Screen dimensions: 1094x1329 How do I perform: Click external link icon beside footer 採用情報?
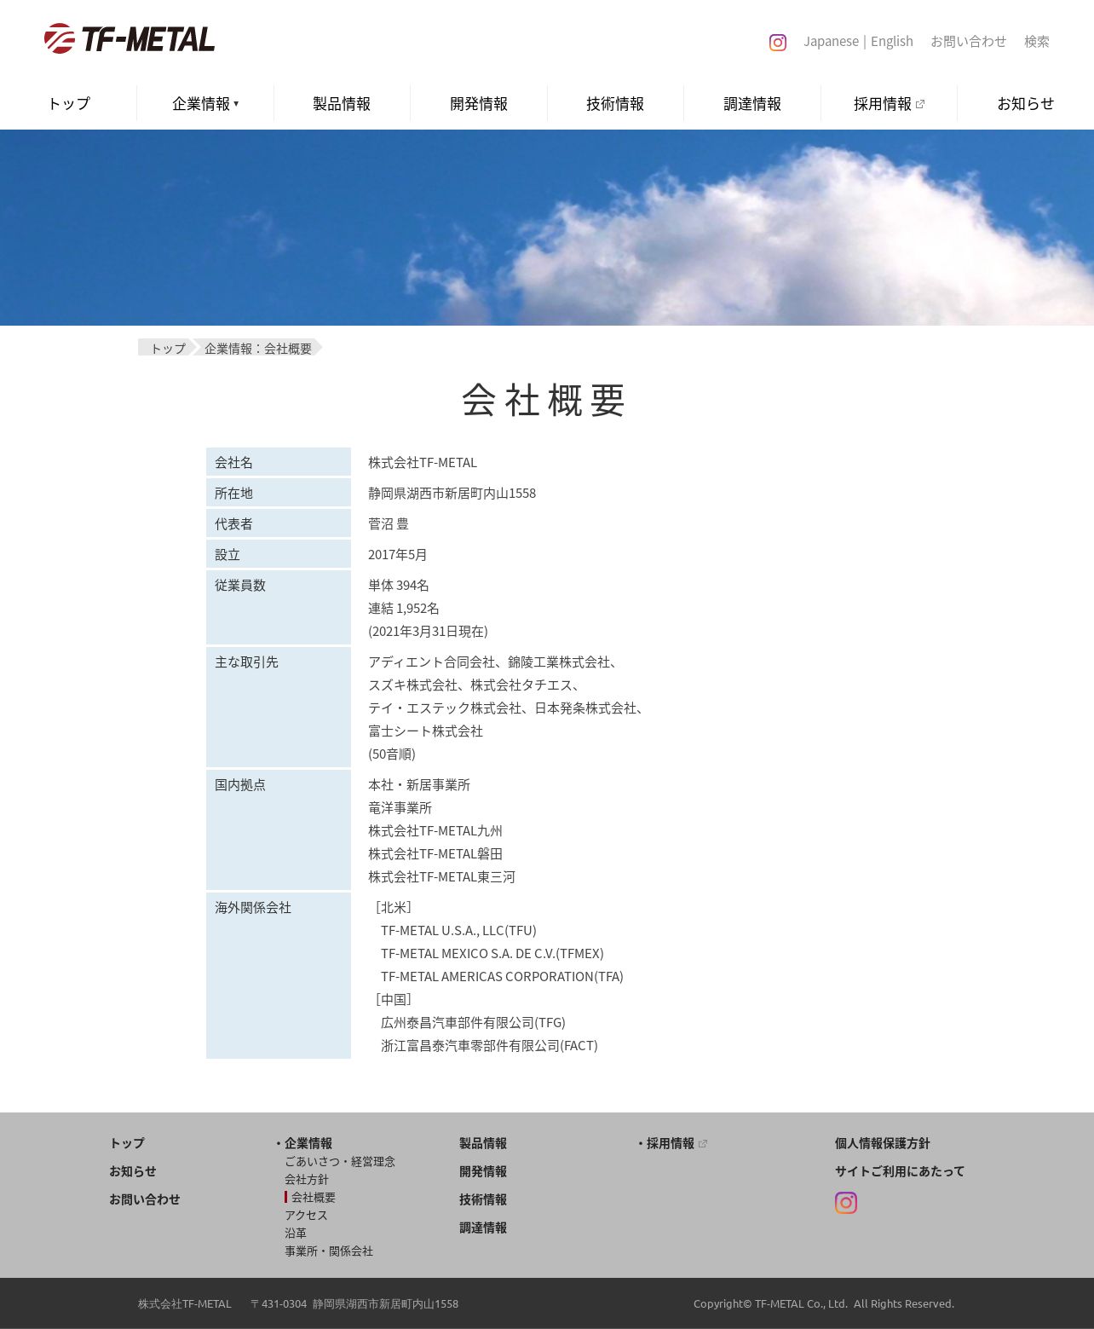(703, 1144)
